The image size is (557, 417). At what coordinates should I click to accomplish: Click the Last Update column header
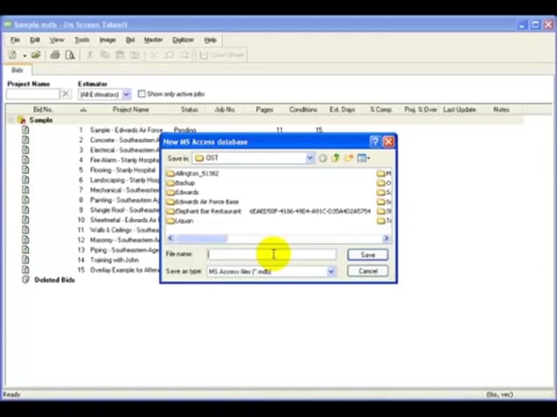point(460,110)
